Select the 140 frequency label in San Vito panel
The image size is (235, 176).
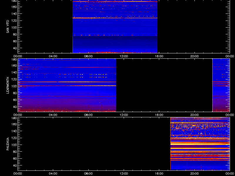[14, 14]
